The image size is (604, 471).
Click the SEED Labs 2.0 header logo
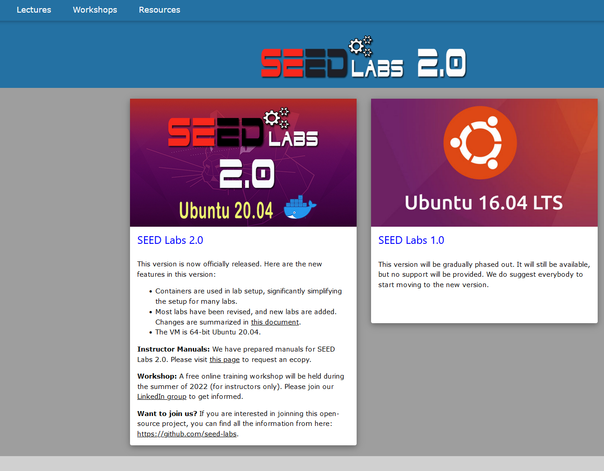[x=363, y=57]
